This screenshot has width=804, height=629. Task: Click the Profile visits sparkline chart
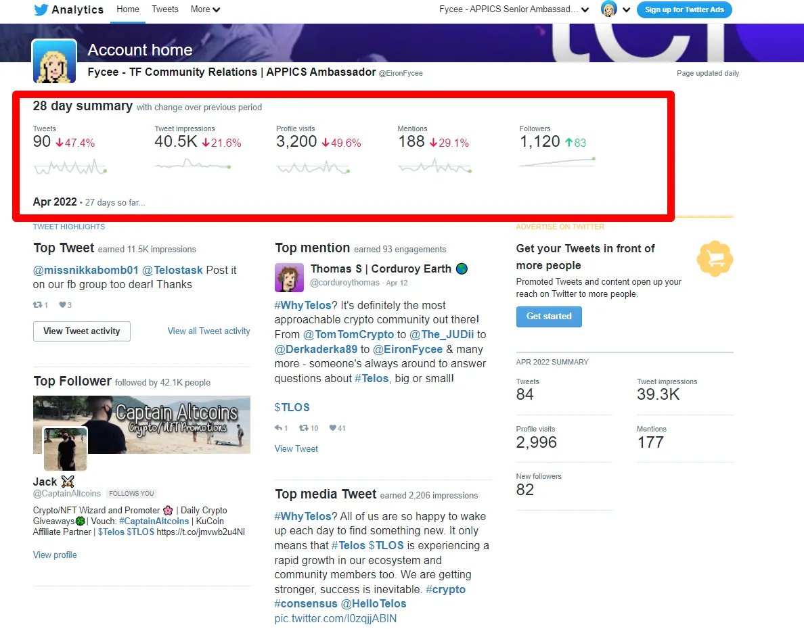click(x=313, y=167)
